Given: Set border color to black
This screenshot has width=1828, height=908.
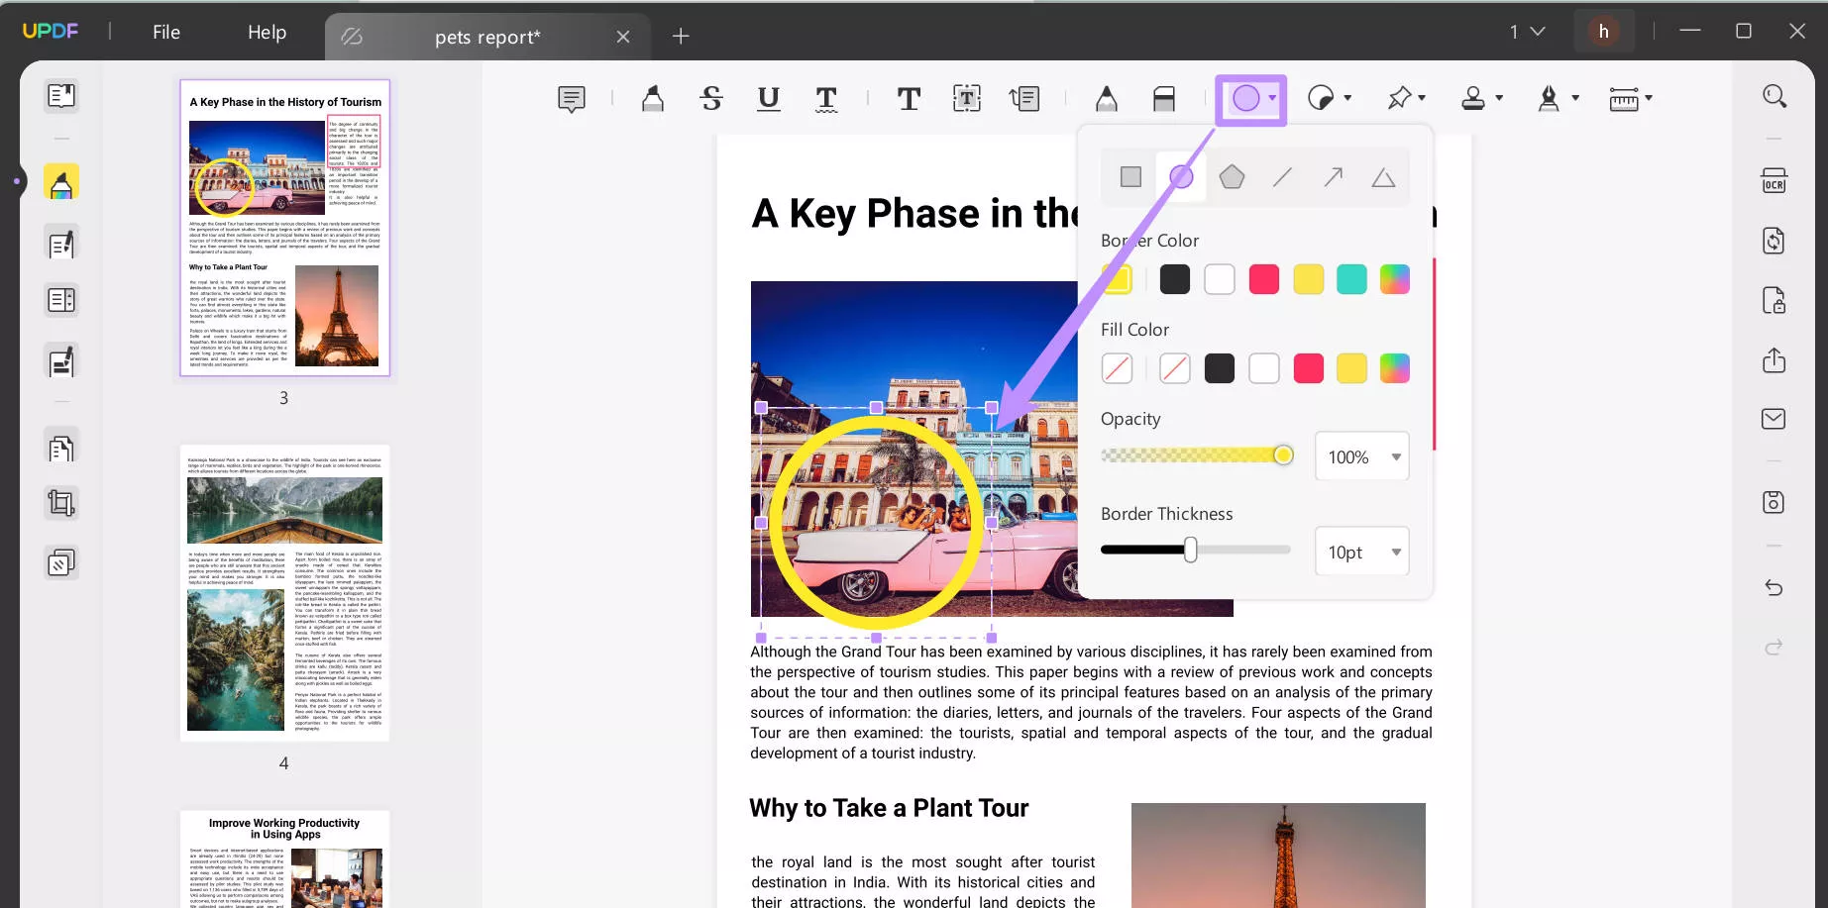Looking at the screenshot, I should click(1175, 279).
